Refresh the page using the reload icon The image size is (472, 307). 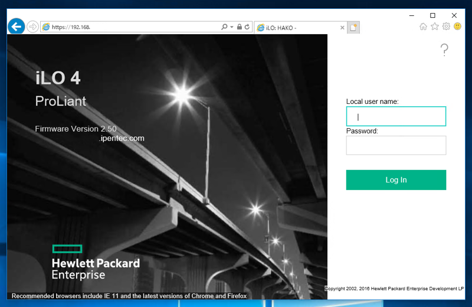(x=247, y=27)
